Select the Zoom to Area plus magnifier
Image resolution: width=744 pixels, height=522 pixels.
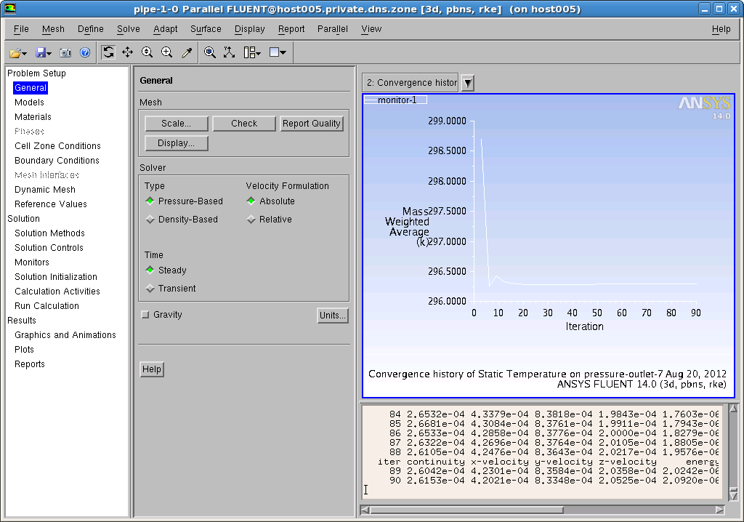(166, 52)
